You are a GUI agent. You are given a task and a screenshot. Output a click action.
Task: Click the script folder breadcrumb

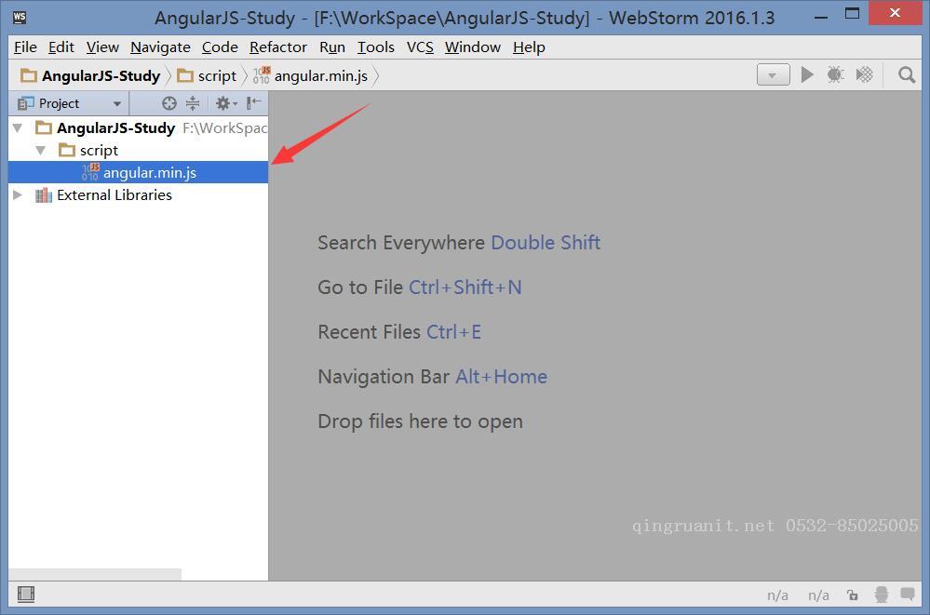[207, 76]
